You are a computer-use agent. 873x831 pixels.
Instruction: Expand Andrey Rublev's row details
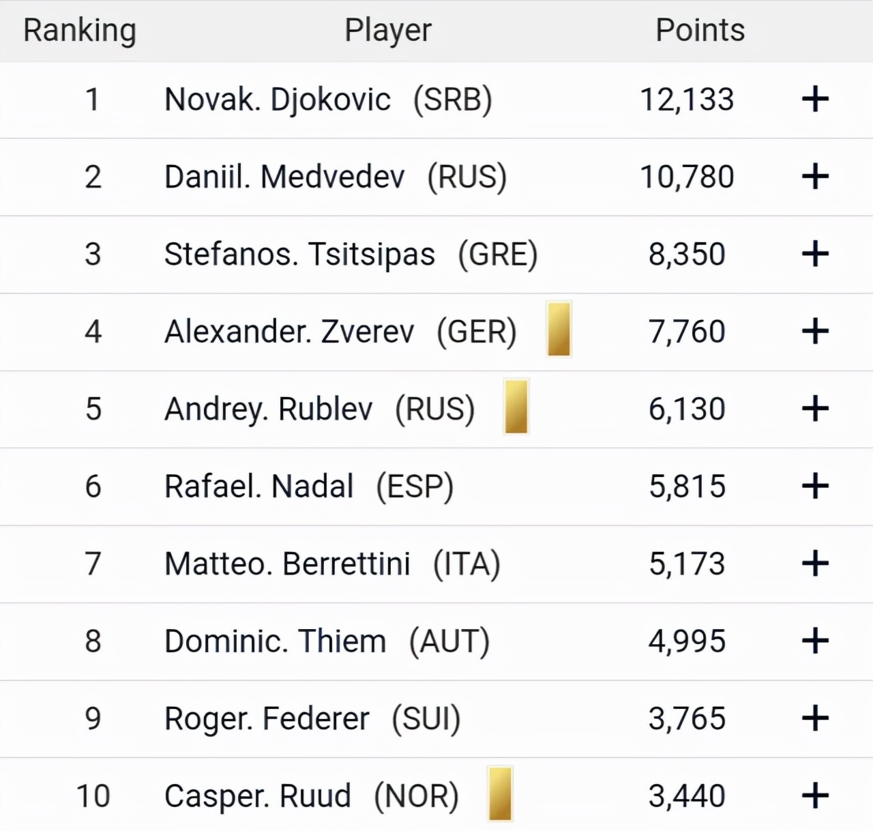point(815,409)
